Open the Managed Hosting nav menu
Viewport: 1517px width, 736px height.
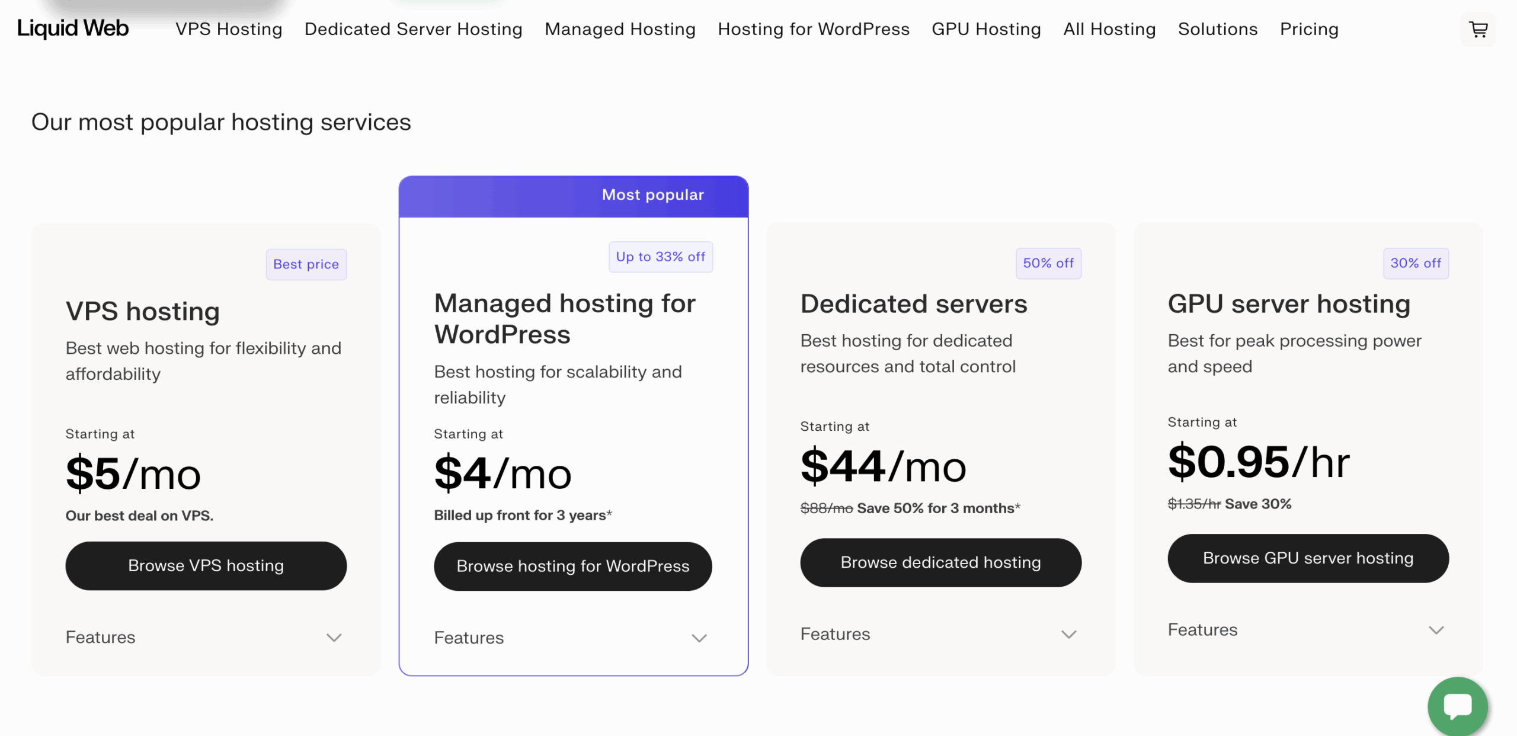[620, 29]
